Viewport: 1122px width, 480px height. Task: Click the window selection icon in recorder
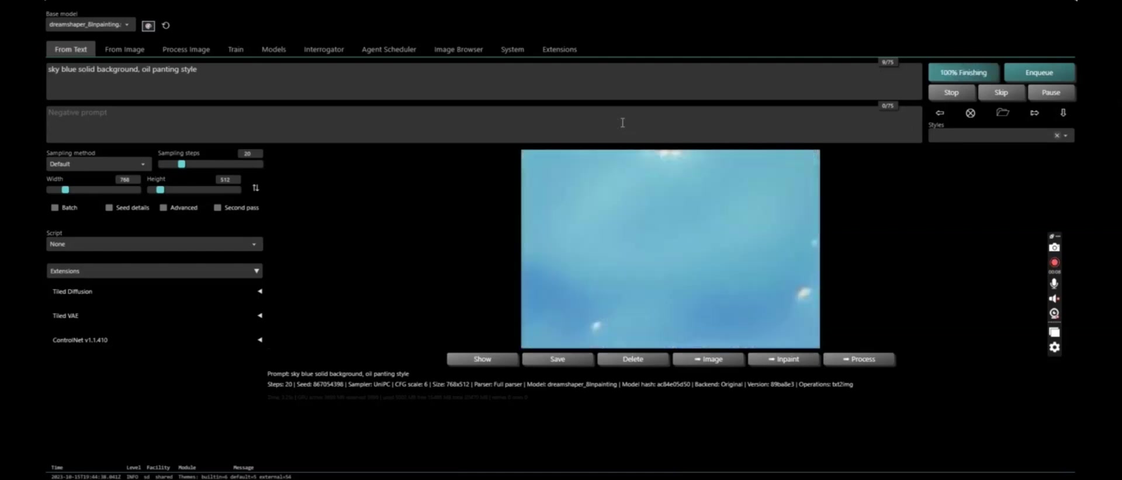pyautogui.click(x=1054, y=332)
